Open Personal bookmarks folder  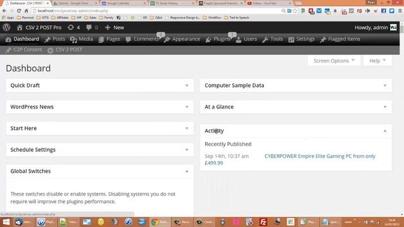tap(25, 18)
